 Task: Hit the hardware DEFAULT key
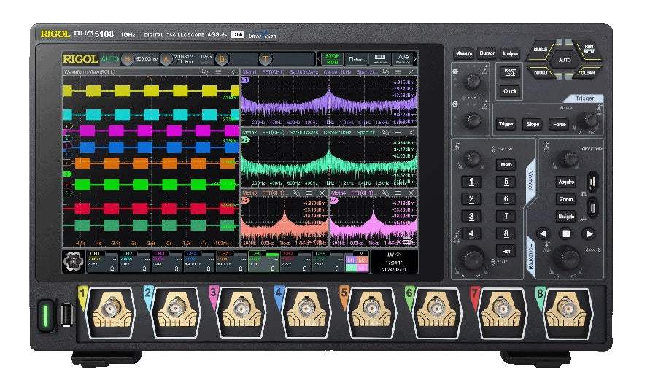[540, 72]
